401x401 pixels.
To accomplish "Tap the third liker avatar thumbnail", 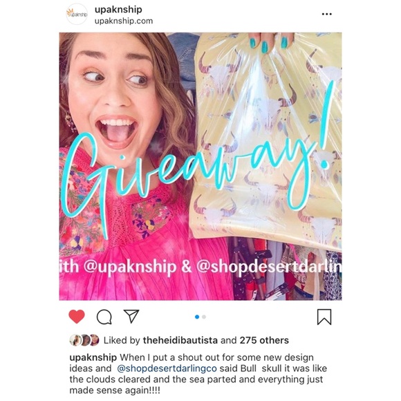I will pyautogui.click(x=94, y=340).
